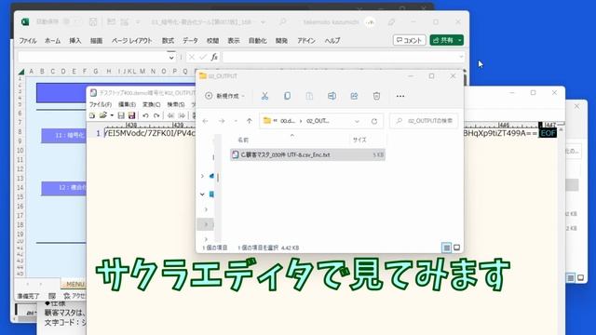Click the Delete trash icon in Explorer
Screen dimensions: 596x335
(x=376, y=96)
